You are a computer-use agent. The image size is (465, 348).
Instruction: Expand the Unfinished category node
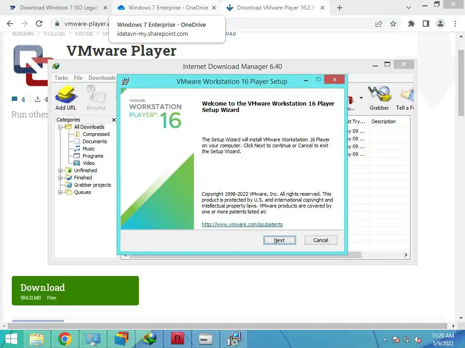tap(60, 170)
